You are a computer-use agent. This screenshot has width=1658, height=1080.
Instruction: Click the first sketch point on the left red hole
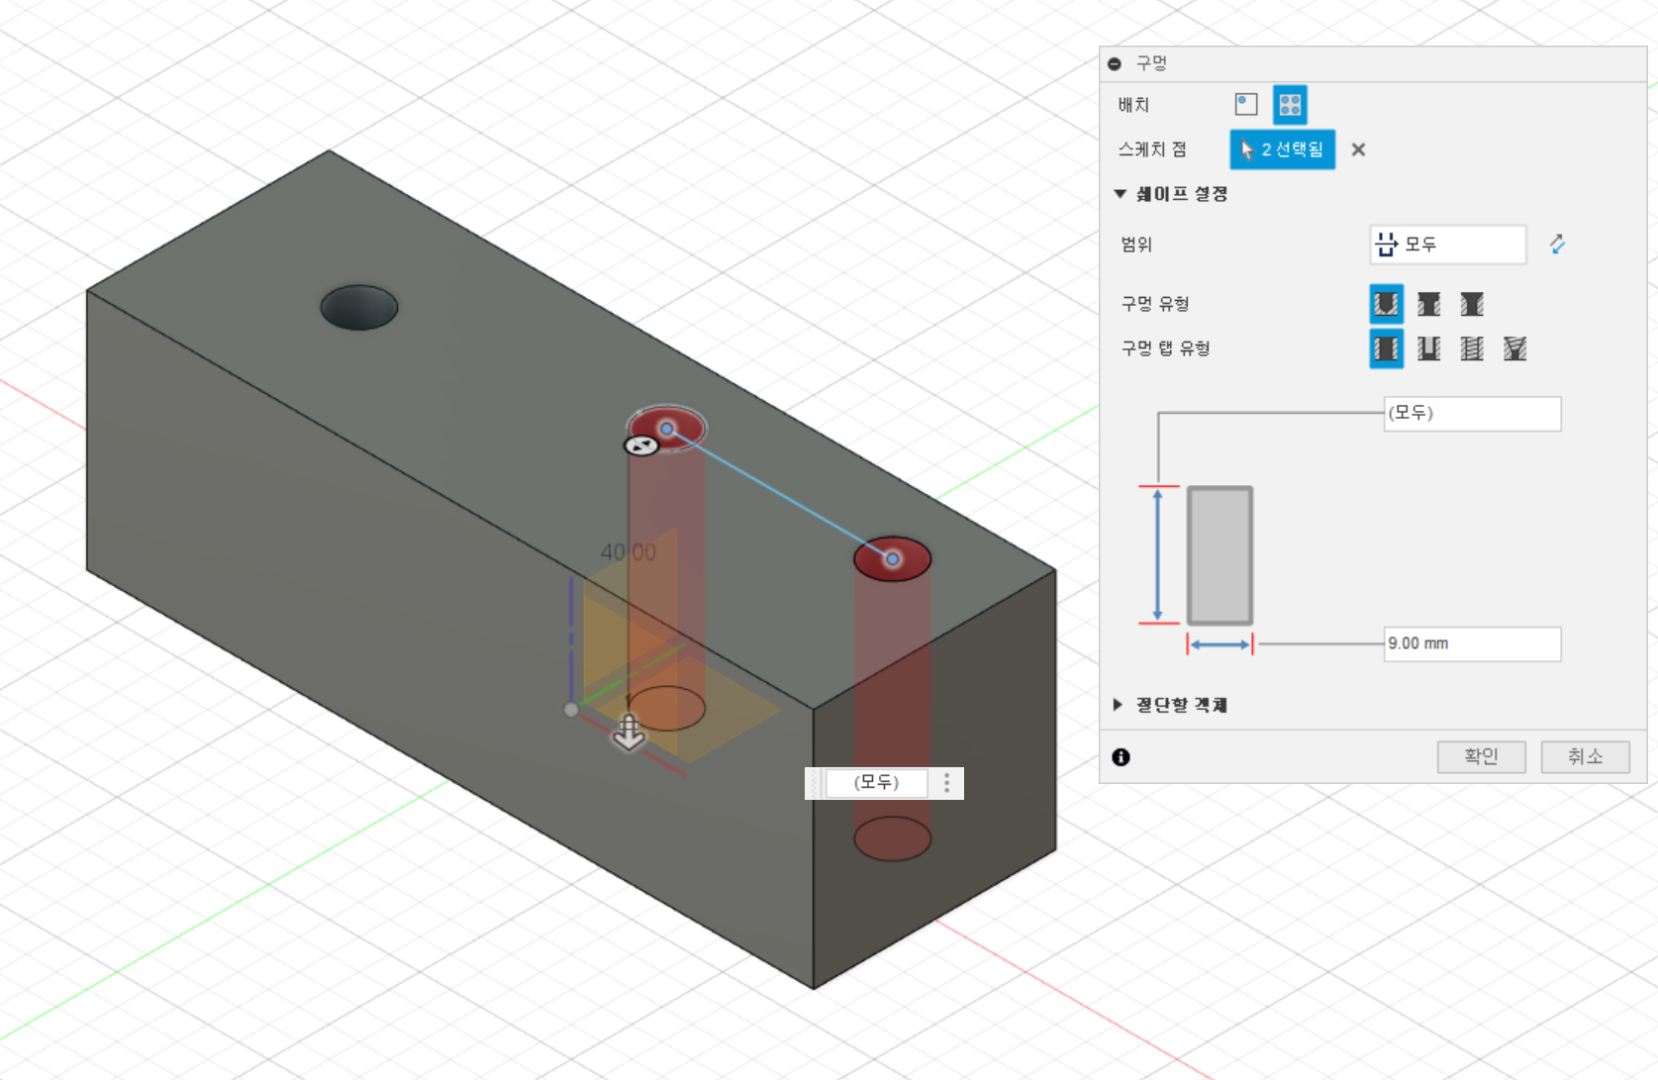(667, 429)
